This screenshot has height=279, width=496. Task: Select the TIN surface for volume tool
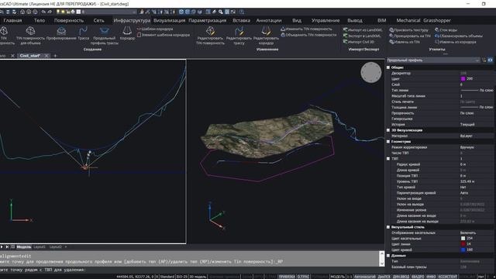point(30,35)
